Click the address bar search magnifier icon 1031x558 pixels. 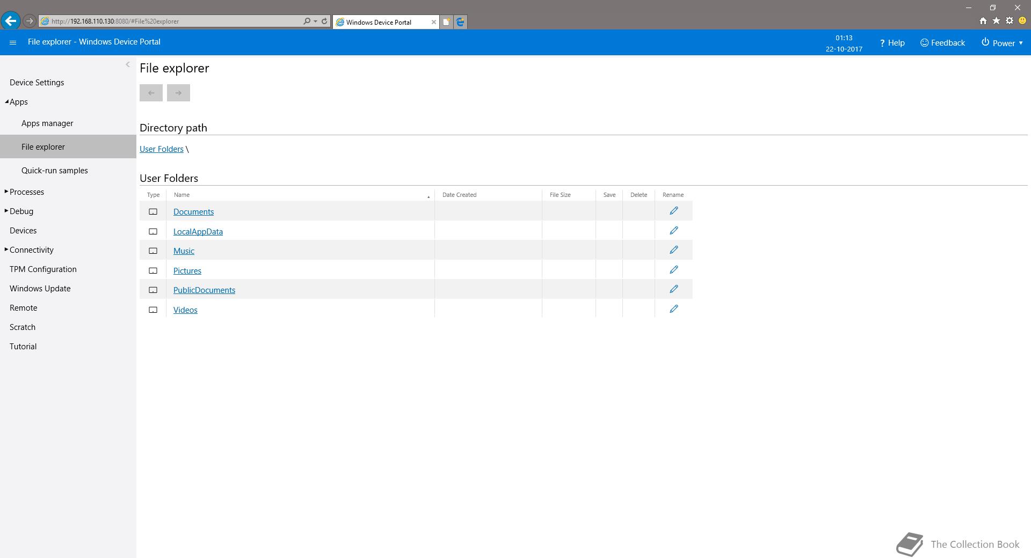coord(307,21)
